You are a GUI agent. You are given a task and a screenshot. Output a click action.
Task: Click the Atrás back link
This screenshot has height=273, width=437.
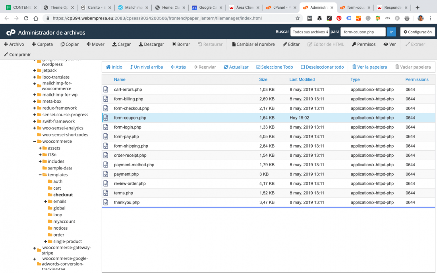coord(178,67)
